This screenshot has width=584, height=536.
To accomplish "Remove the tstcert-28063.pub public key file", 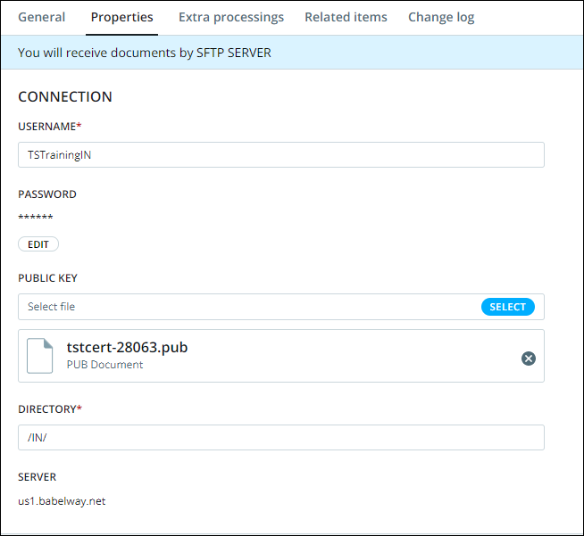I will [528, 359].
